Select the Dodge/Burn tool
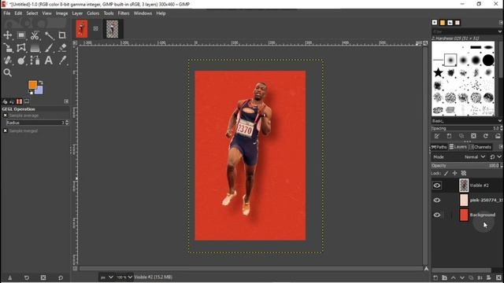504x283 pixels. 21,61
